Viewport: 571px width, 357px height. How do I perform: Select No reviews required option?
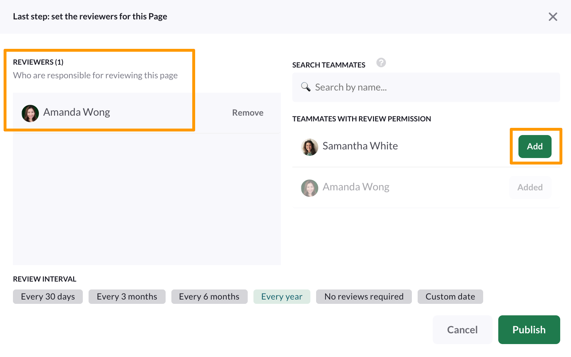[x=364, y=297]
